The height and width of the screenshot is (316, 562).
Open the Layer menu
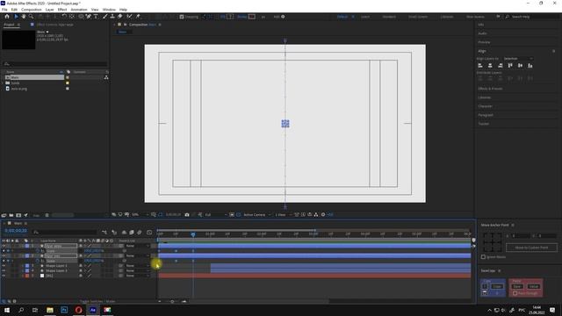coord(50,10)
